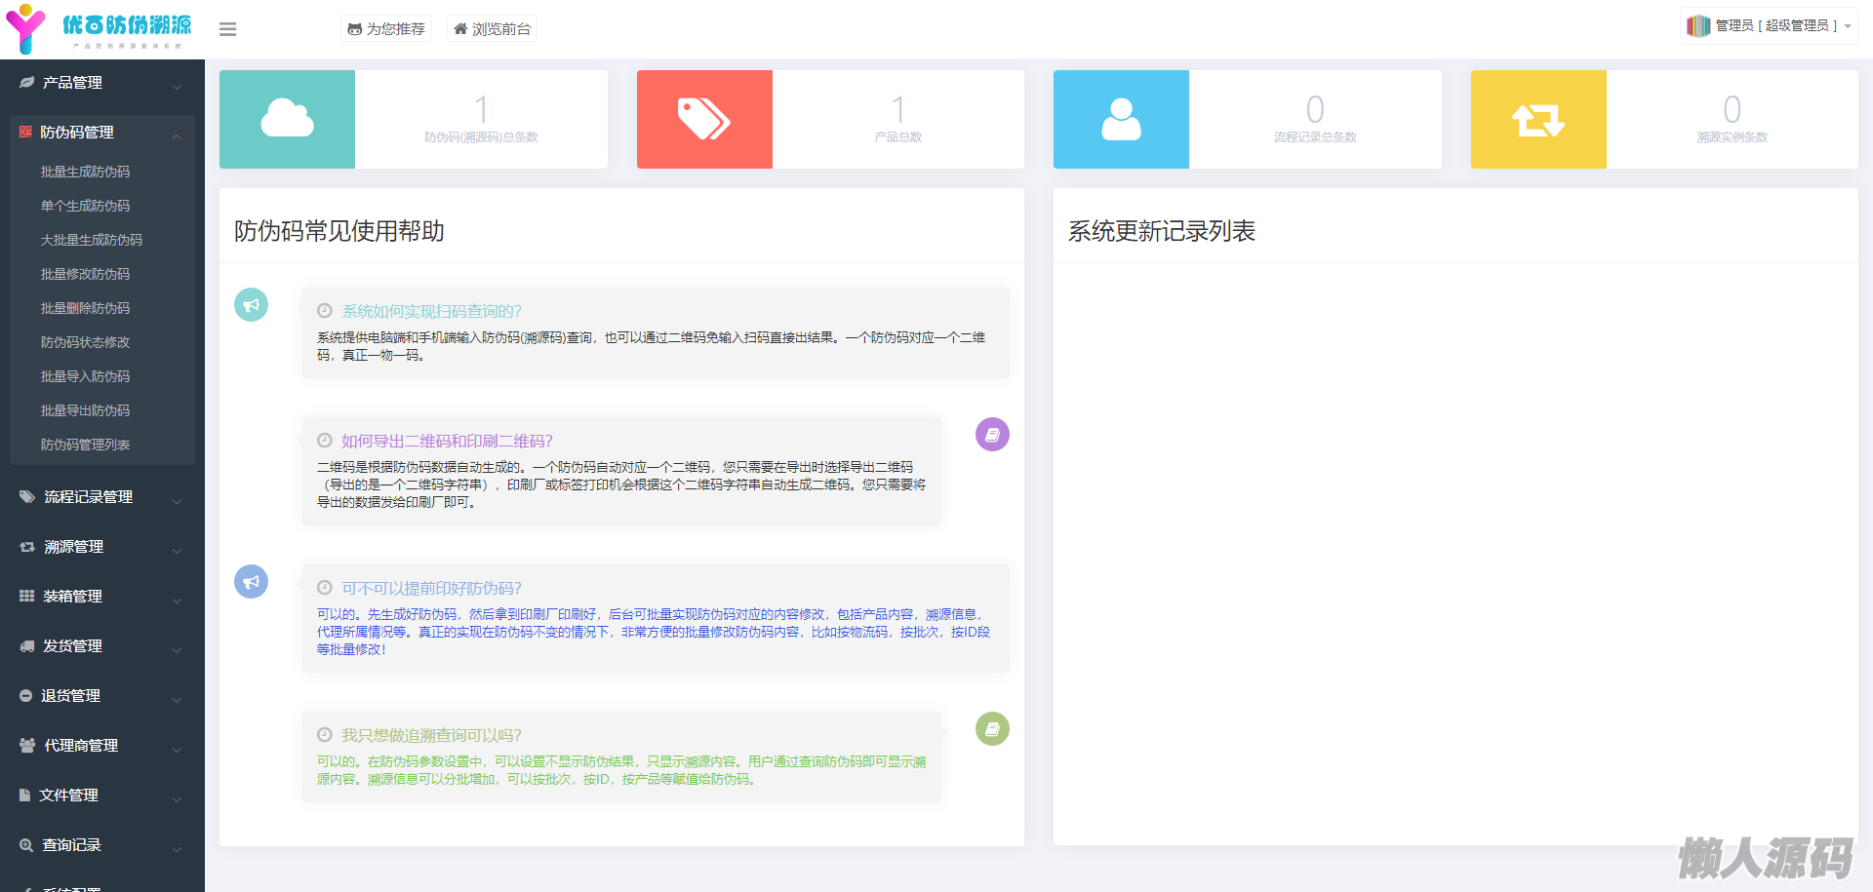Open 批量生成防伪码 submenu item
1873x892 pixels.
coord(85,172)
